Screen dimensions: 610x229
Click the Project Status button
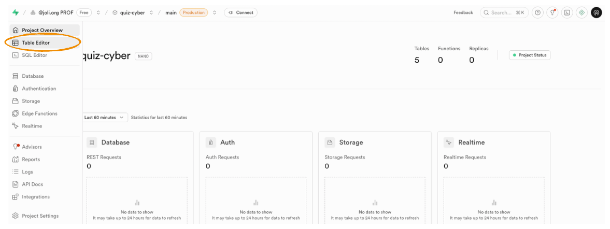tap(529, 55)
